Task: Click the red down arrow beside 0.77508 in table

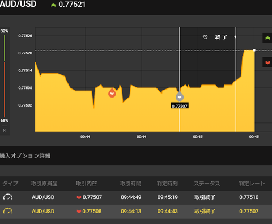Action: (x=79, y=212)
